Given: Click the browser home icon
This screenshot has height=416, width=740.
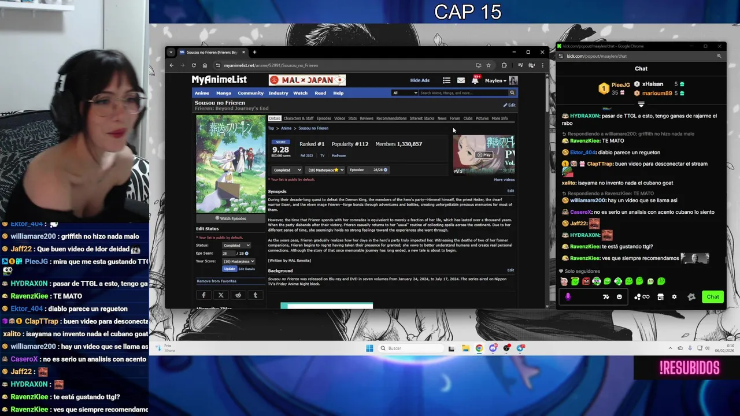Looking at the screenshot, I should pos(205,65).
